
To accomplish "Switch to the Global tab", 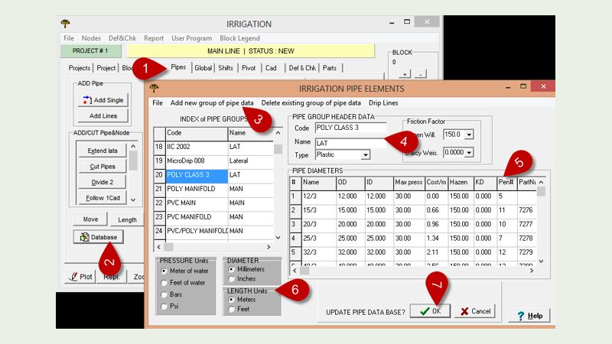I will pyautogui.click(x=203, y=68).
